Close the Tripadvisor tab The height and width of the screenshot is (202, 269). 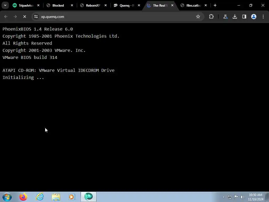[38, 6]
